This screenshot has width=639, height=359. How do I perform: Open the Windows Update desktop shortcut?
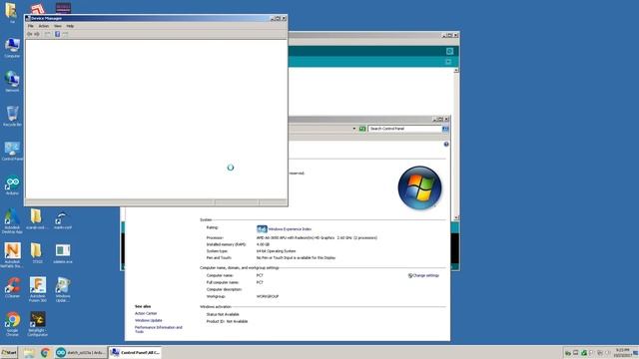click(x=63, y=289)
